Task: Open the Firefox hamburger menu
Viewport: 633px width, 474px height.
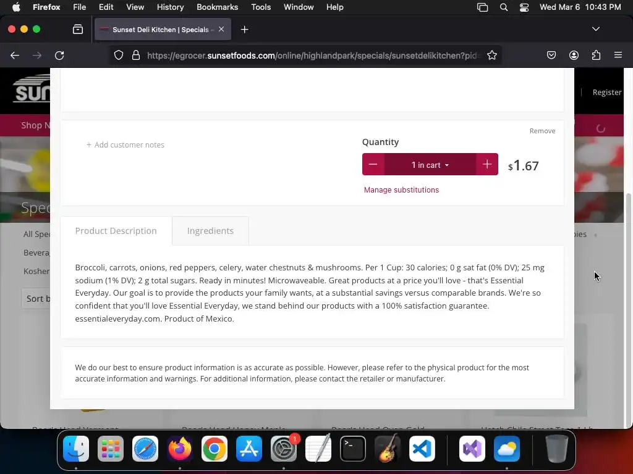Action: [618, 55]
